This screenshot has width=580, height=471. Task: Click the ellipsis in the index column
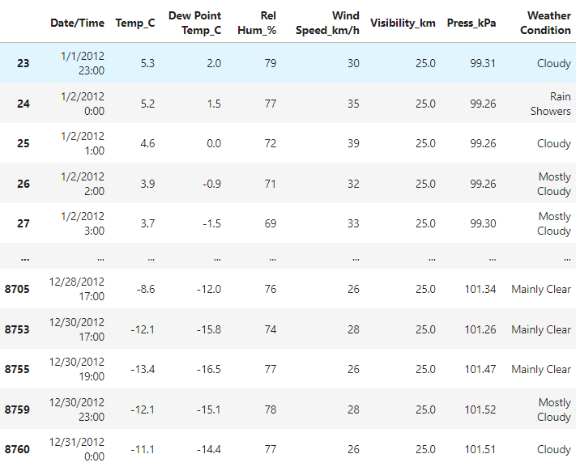pos(24,257)
